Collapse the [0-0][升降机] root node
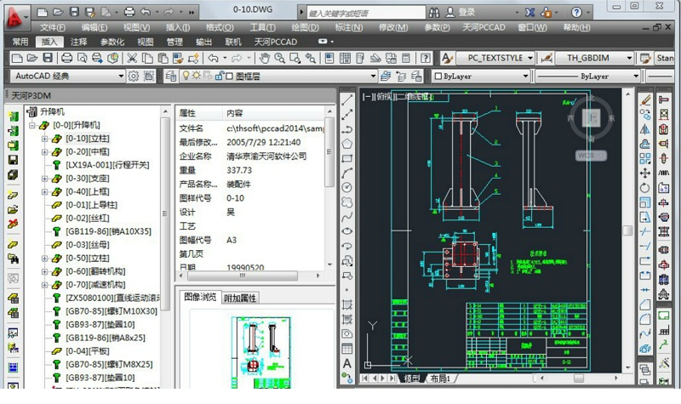The height and width of the screenshot is (404, 681). (31, 125)
